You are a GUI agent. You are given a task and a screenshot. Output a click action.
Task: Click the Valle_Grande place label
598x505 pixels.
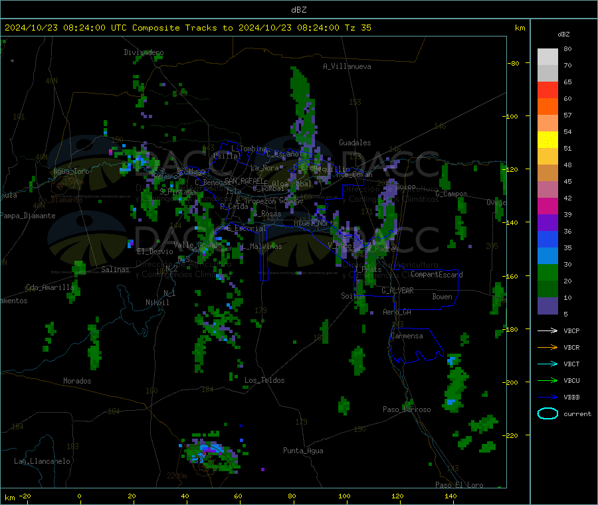click(x=197, y=245)
